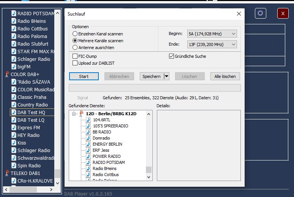The height and width of the screenshot is (197, 294).
Task: Click note icon beside POWER RADIO
Action: (x=89, y=156)
